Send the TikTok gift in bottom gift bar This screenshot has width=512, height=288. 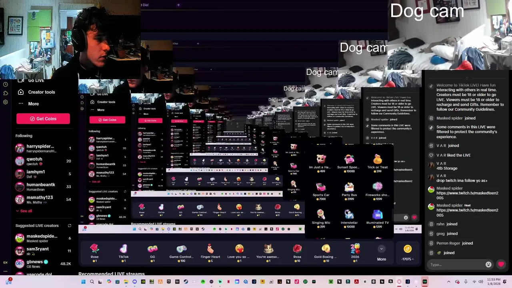click(x=124, y=253)
